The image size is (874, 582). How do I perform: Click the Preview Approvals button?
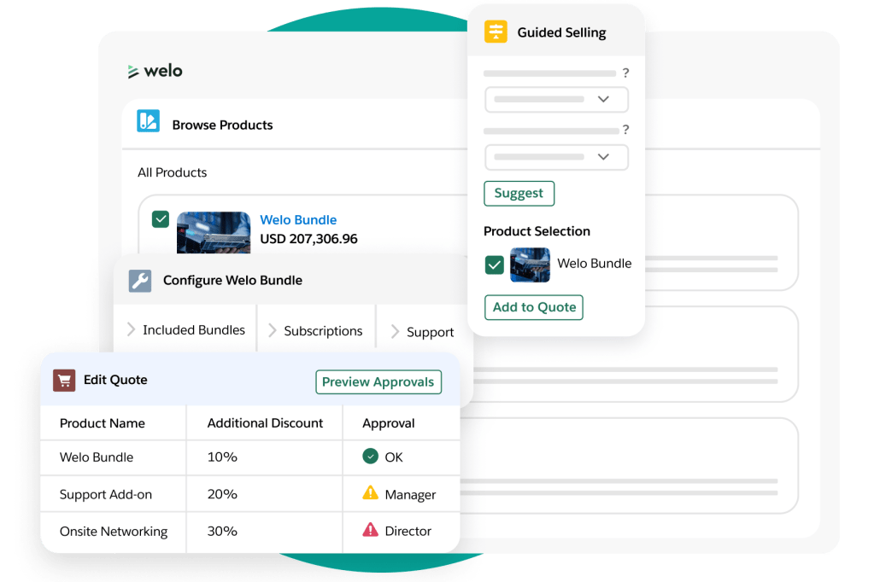(378, 382)
